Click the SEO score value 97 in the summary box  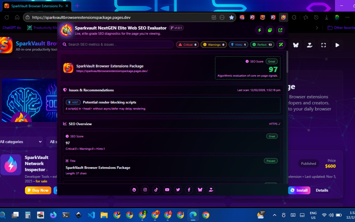(273, 69)
